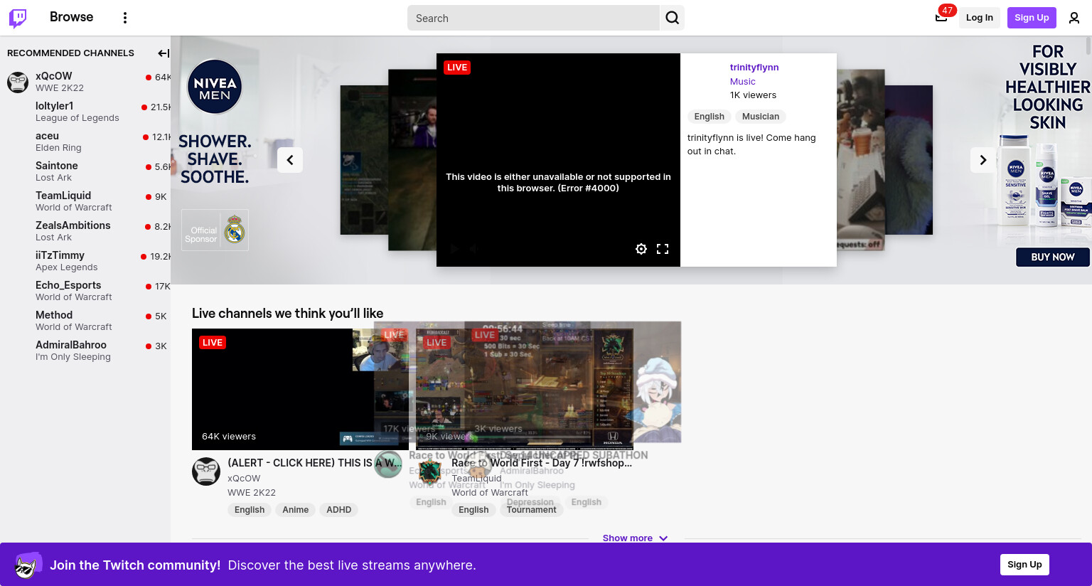
Task: Go to next carousel stream
Action: (983, 160)
